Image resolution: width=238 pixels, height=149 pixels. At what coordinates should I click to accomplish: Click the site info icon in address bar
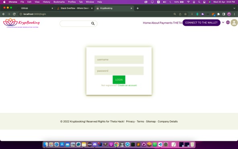pos(21,14)
